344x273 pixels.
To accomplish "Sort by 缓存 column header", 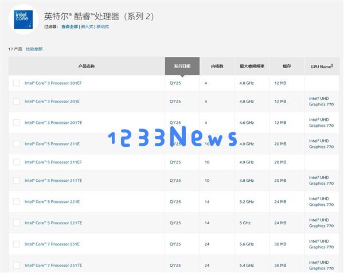I will [287, 66].
